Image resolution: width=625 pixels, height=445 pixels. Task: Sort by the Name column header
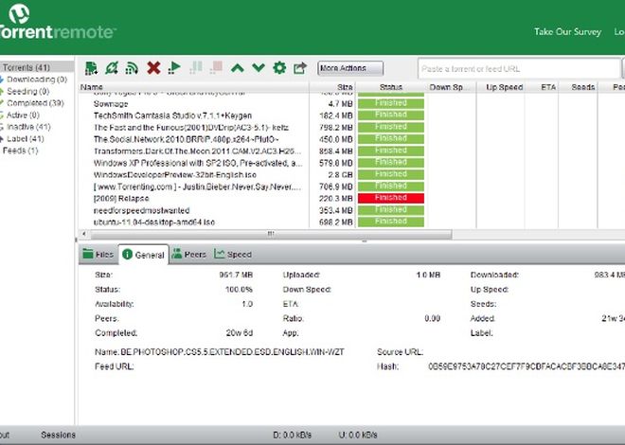pyautogui.click(x=194, y=87)
